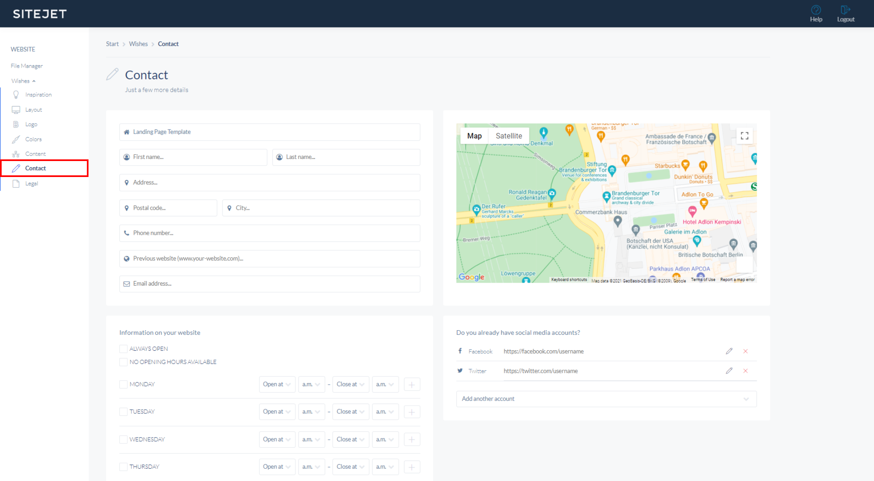Open Legal page in sidebar menu
Screen dimensions: 874x481
[32, 184]
